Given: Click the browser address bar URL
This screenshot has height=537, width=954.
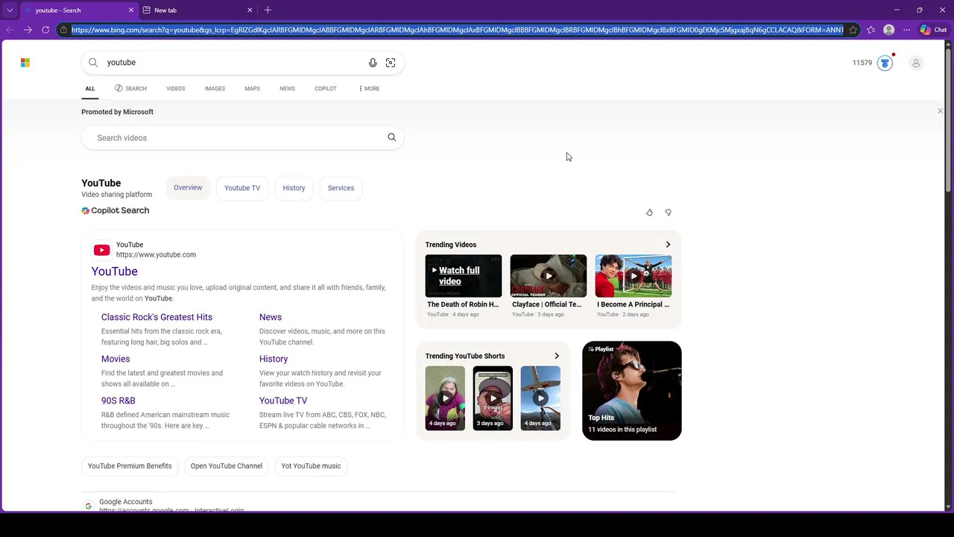Looking at the screenshot, I should click(x=457, y=30).
